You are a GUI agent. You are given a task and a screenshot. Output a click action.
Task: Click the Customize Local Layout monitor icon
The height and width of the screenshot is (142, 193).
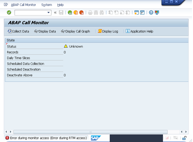pyautogui.click(x=157, y=12)
